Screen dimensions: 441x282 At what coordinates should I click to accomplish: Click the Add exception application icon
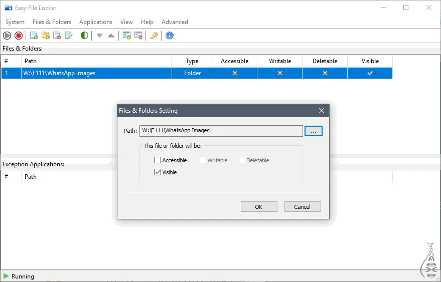127,36
